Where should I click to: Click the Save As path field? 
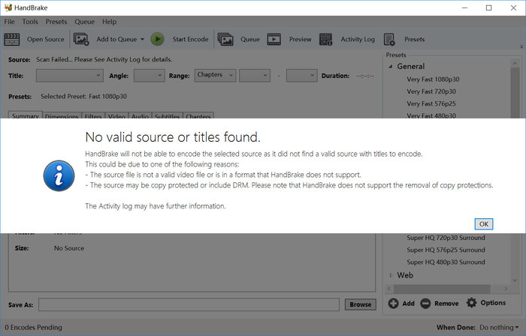[x=189, y=304]
